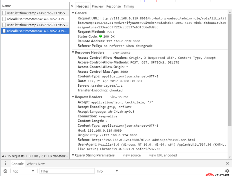
Task: Open the 'top' frame context dropdown
Action: pos(24,171)
